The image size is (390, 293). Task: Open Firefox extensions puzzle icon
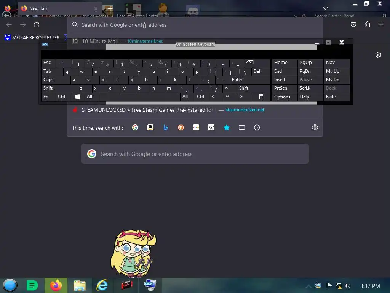(x=367, y=24)
